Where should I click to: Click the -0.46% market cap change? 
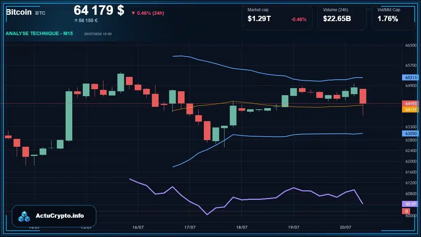[299, 19]
